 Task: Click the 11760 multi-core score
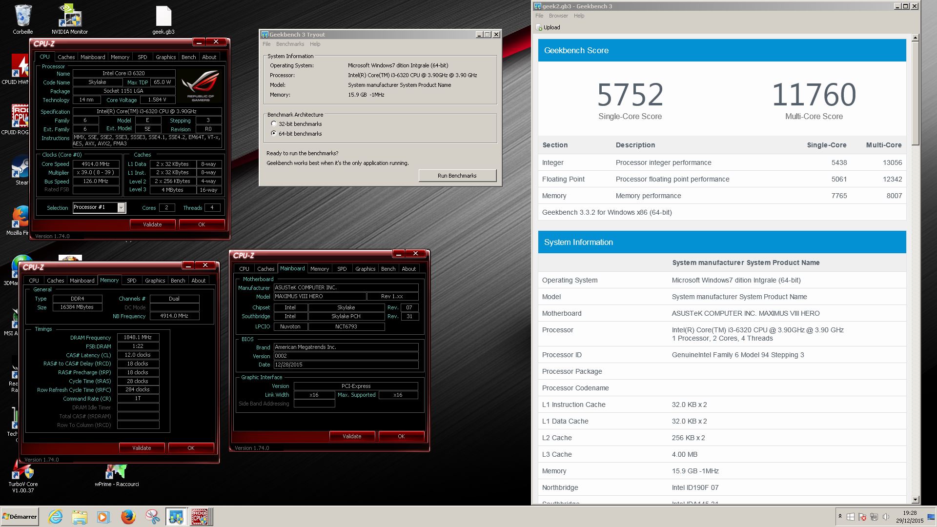tap(814, 95)
